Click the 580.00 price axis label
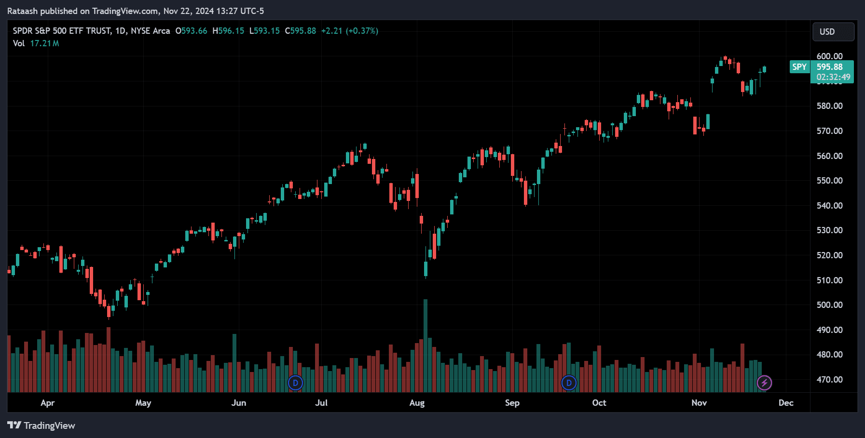865x438 pixels. (x=829, y=106)
